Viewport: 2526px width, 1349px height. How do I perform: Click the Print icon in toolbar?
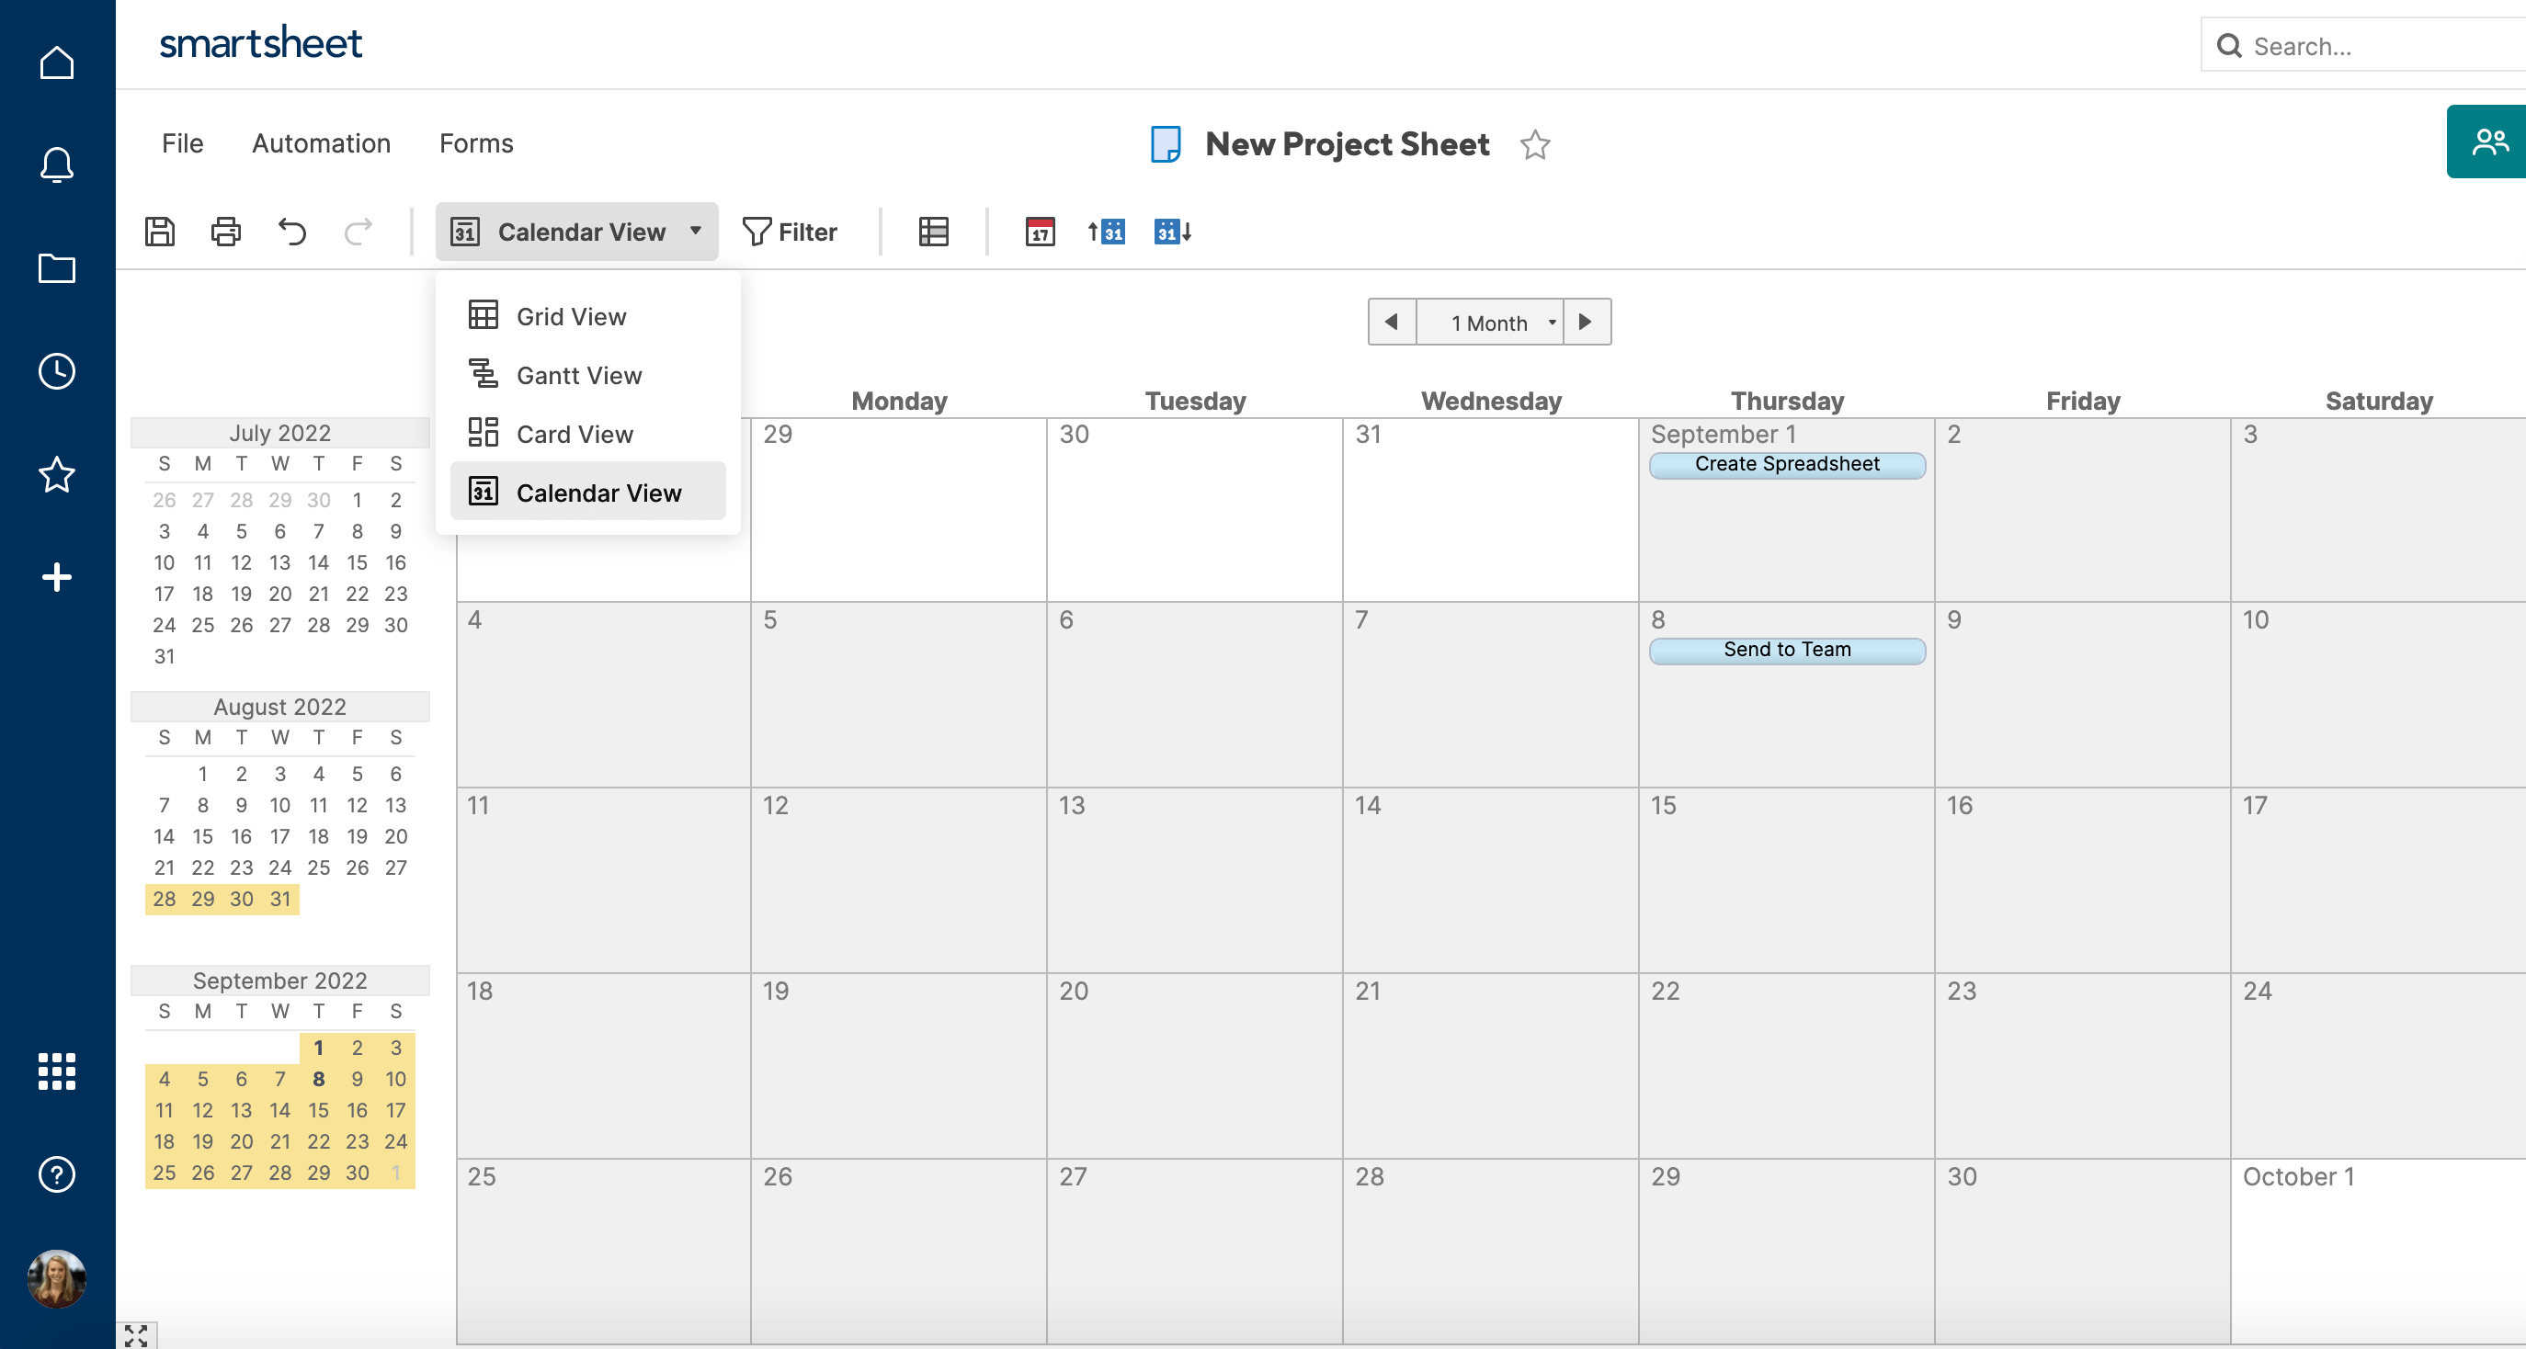[225, 232]
